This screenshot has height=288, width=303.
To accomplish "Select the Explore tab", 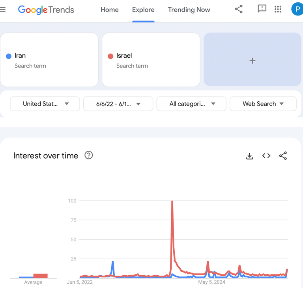I will [x=143, y=10].
